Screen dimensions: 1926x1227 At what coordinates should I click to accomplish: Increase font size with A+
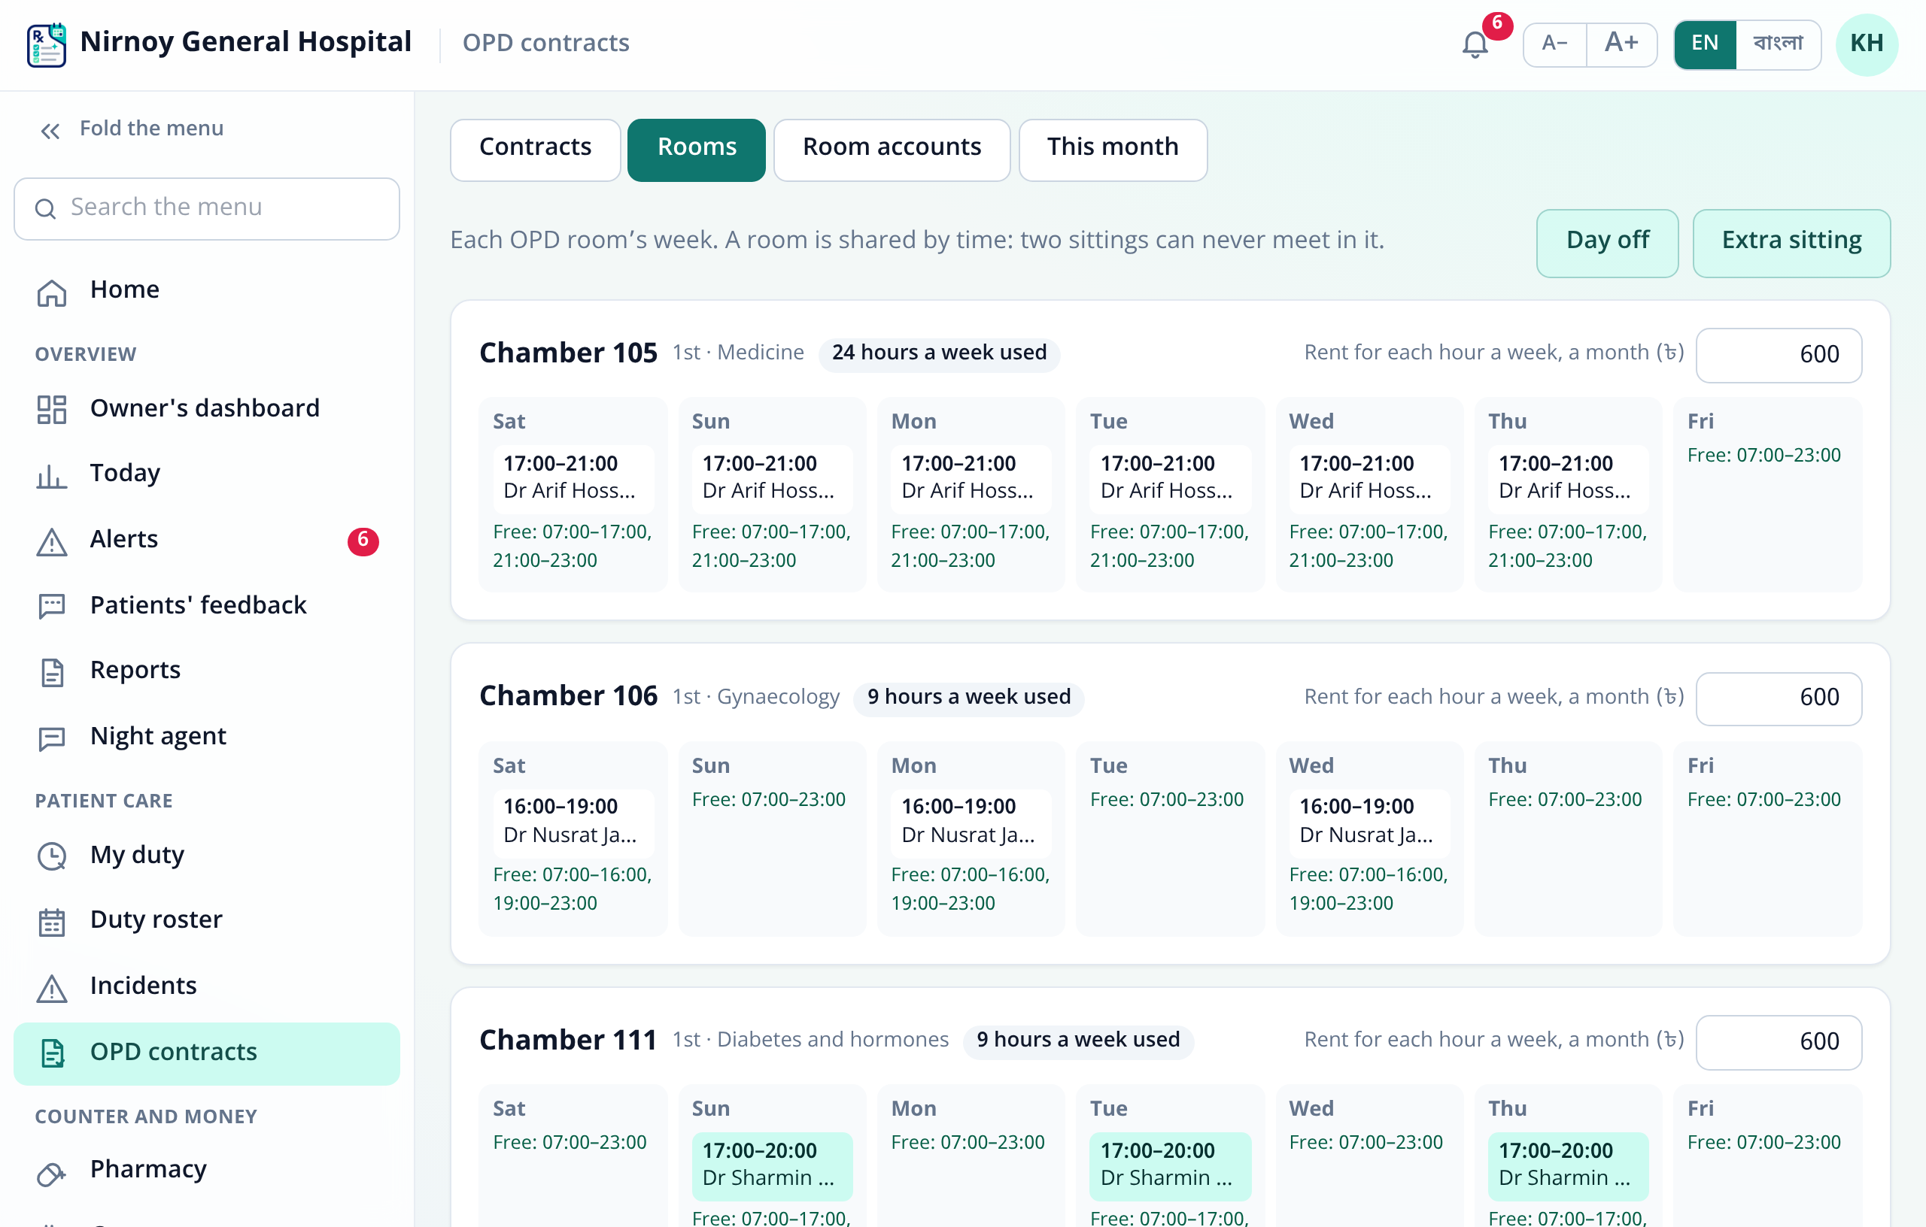click(x=1621, y=44)
